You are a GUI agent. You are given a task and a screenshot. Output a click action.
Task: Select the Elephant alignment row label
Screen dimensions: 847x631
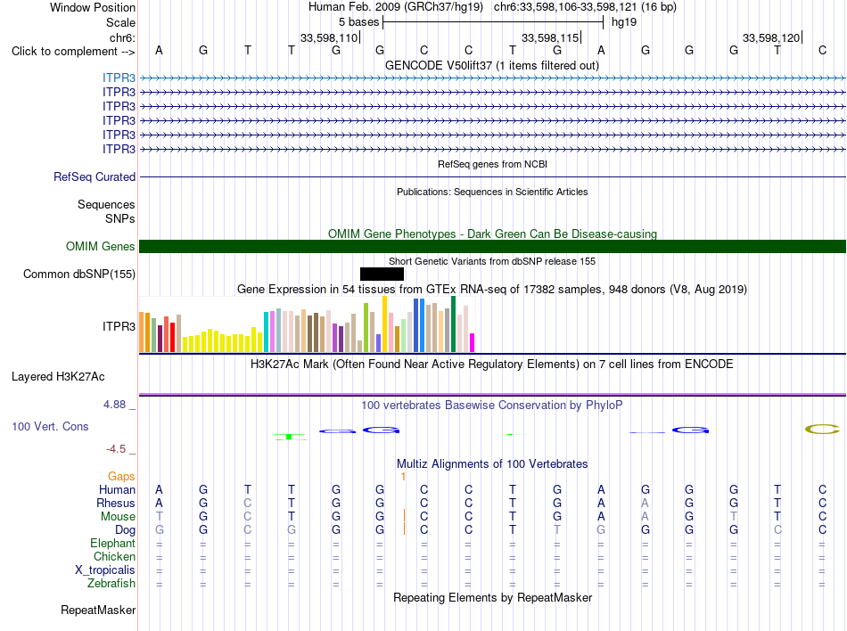click(112, 543)
